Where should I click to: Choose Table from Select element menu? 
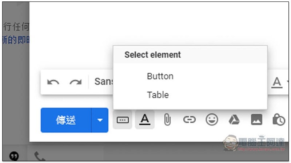(x=158, y=95)
